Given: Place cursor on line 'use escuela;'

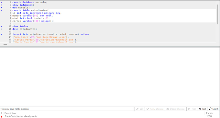Looking at the screenshot, I should click(x=21, y=8).
